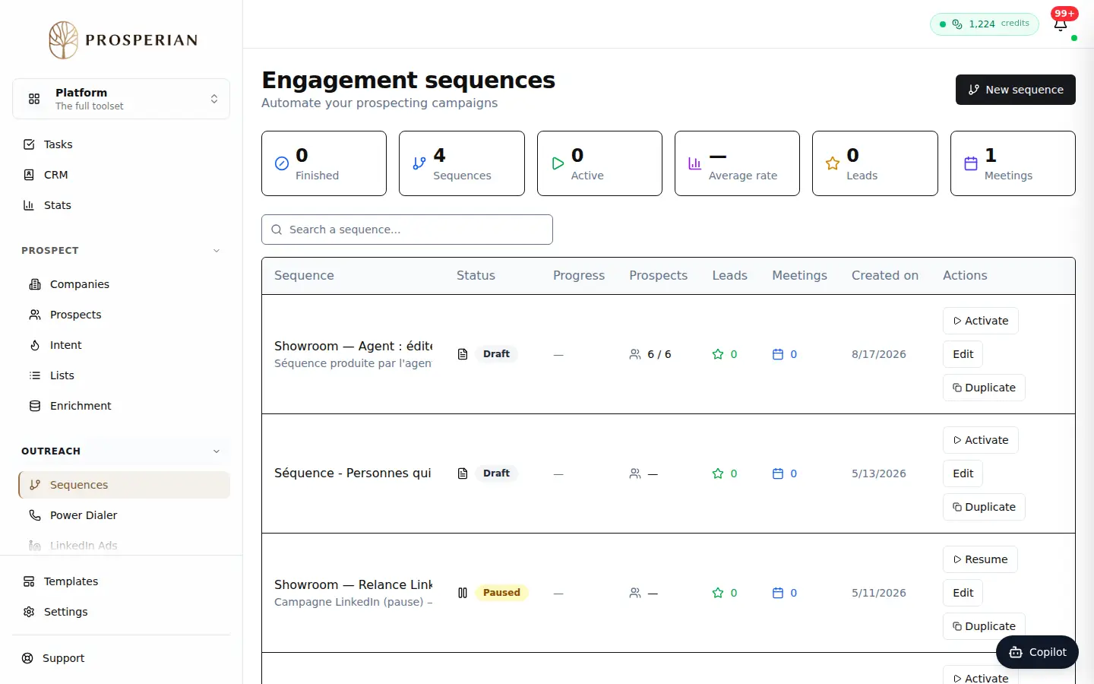This screenshot has height=684, width=1094.
Task: Open the Stats page
Action: [x=121, y=205]
